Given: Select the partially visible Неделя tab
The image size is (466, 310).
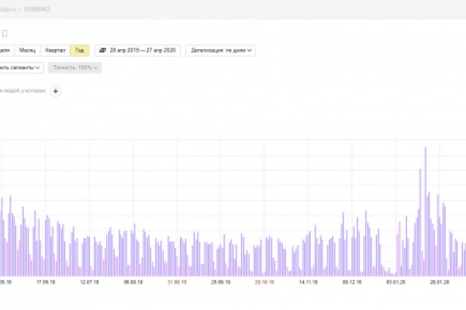Looking at the screenshot, I should [x=6, y=50].
